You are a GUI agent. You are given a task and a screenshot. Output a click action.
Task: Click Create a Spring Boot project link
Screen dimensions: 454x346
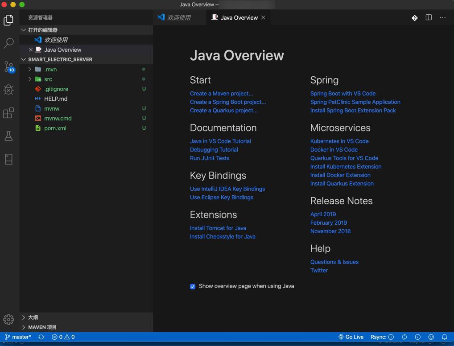click(228, 102)
